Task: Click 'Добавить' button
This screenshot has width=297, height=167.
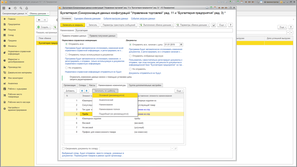Action: pyautogui.click(x=70, y=91)
